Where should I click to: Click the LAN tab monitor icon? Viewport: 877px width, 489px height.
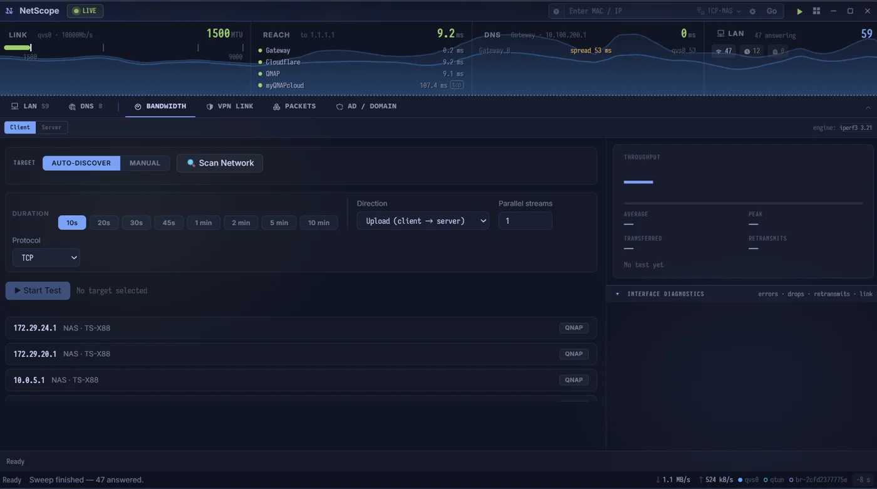tap(15, 107)
